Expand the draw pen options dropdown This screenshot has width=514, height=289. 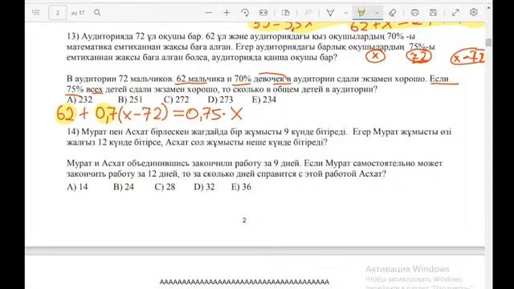point(345,13)
